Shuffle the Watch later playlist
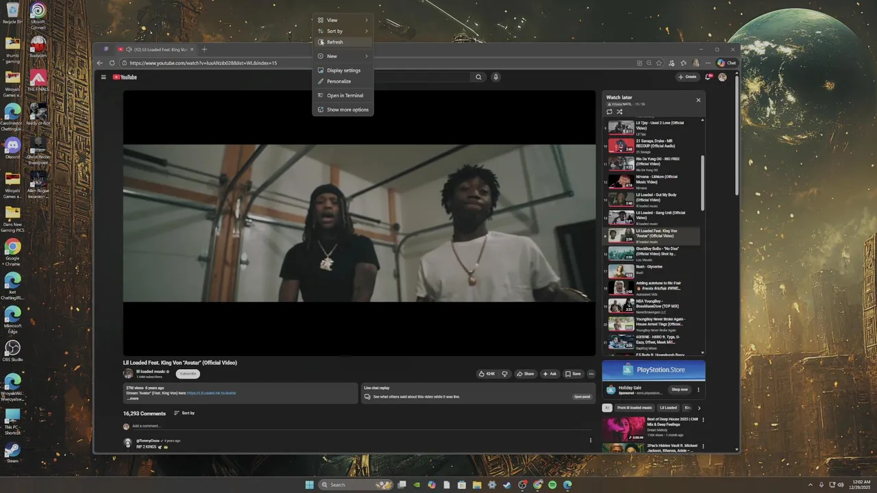 click(619, 112)
